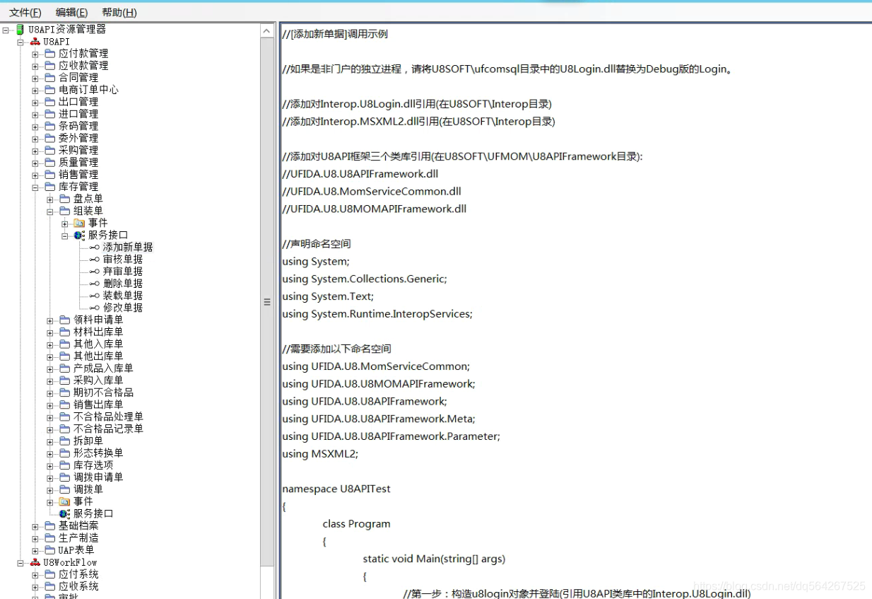Viewport: 872px width, 599px height.
Task: Select the 形态转换单 tree item
Action: point(98,453)
